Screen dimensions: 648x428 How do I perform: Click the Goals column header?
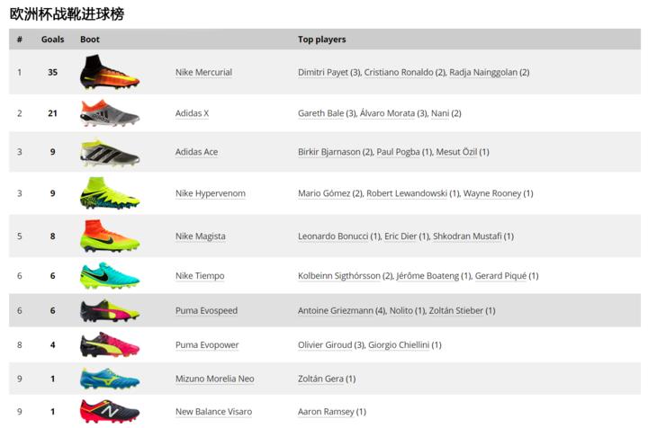52,40
